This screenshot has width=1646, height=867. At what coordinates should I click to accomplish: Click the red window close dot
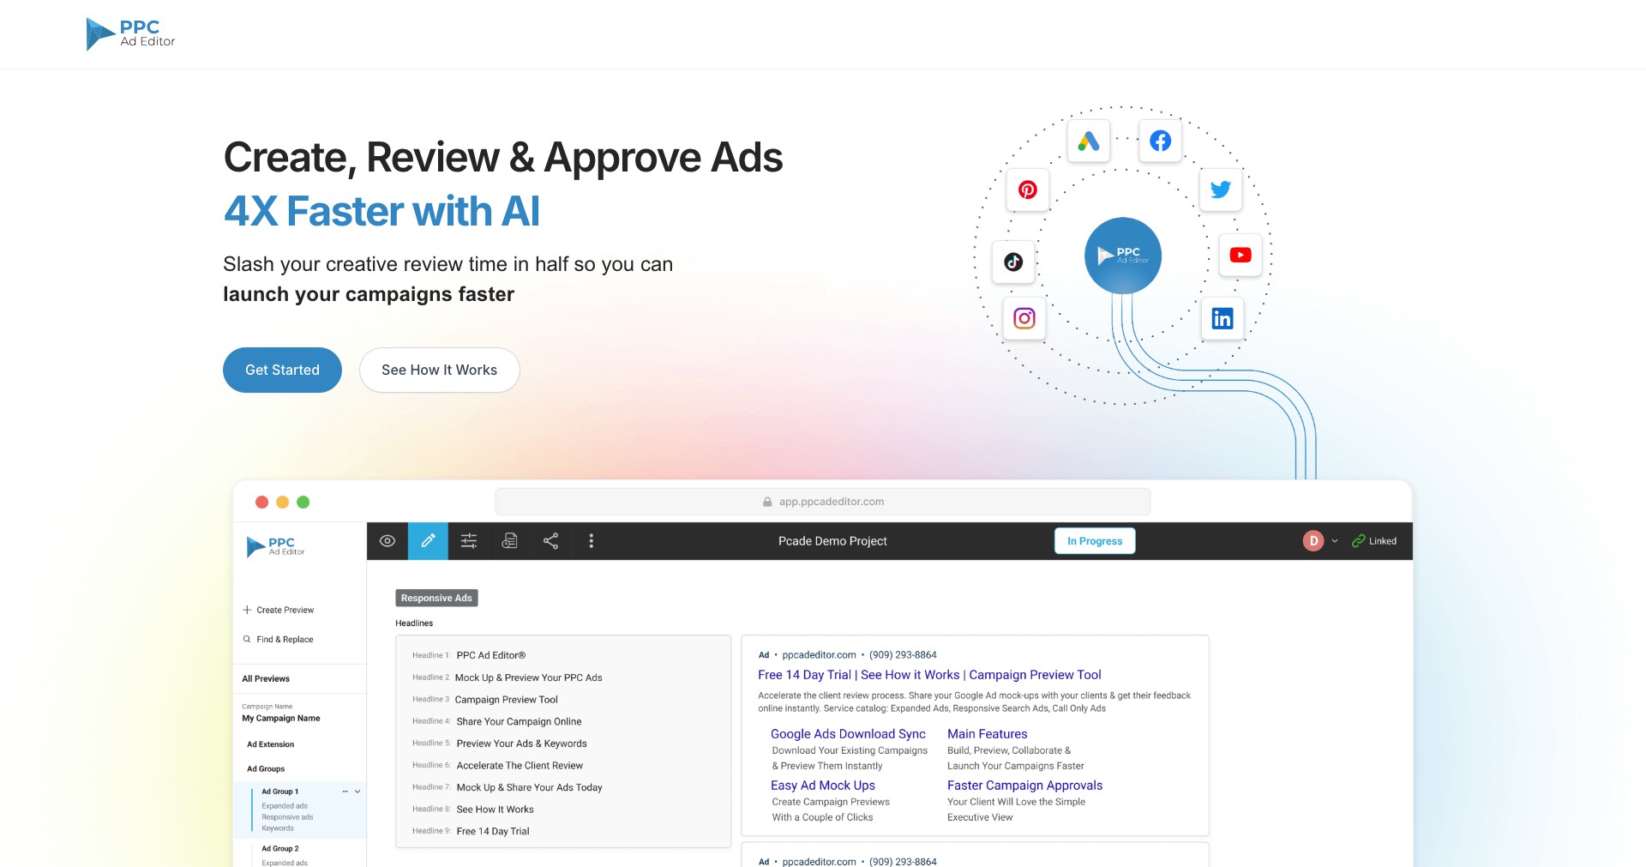[262, 503]
